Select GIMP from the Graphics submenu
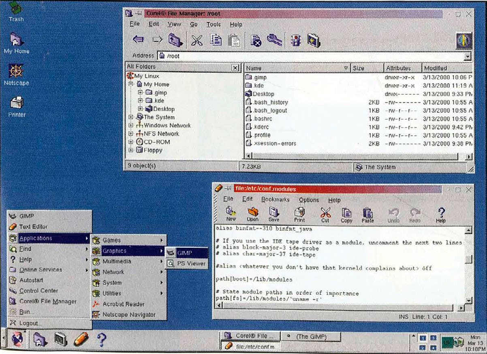 [x=186, y=253]
